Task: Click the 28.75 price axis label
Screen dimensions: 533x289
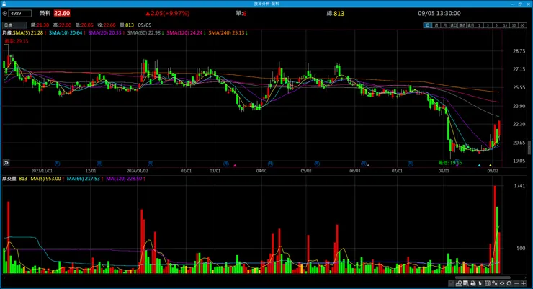Action: [519, 51]
